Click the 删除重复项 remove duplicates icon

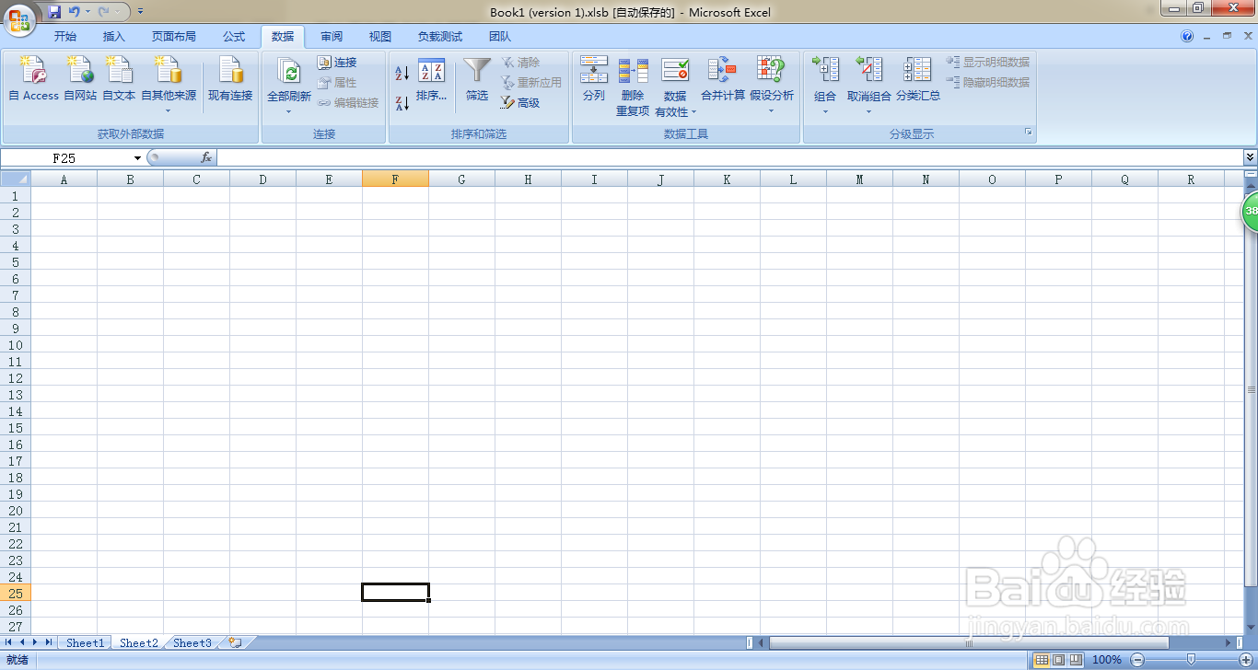pos(634,70)
